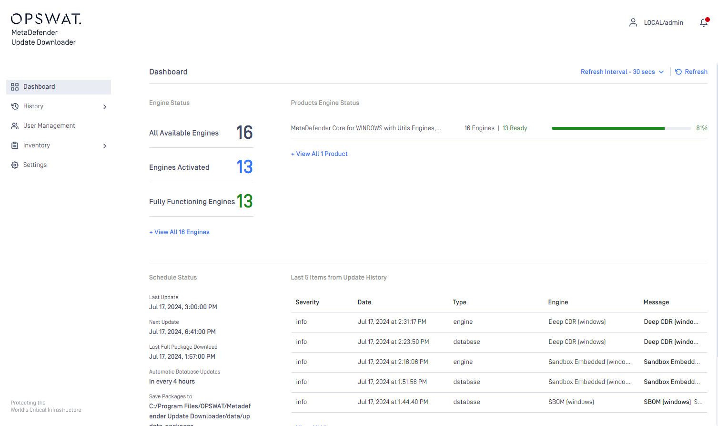Select the Jul 17, 2024 at 1:44:40 PM row
The height and width of the screenshot is (426, 718).
[499, 402]
